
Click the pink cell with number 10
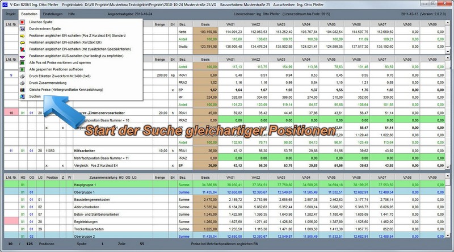click(x=11, y=113)
